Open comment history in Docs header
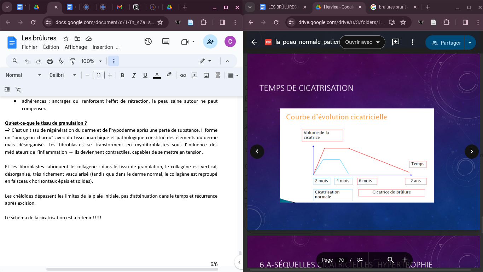This screenshot has height=272, width=483. click(x=165, y=42)
